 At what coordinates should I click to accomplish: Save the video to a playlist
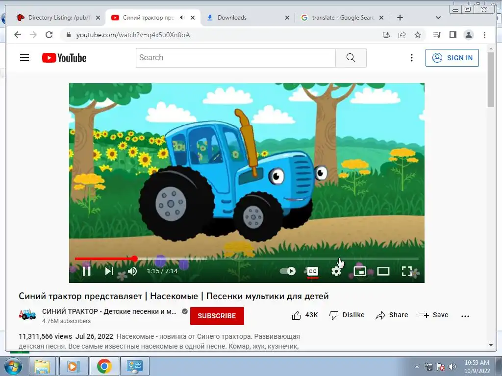[x=433, y=315]
